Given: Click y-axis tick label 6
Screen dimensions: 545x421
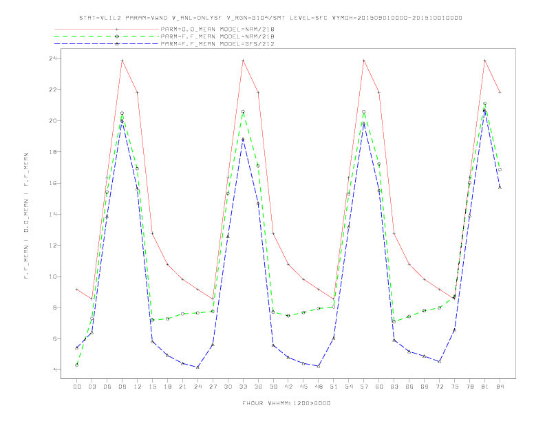Looking at the screenshot, I should (x=54, y=338).
